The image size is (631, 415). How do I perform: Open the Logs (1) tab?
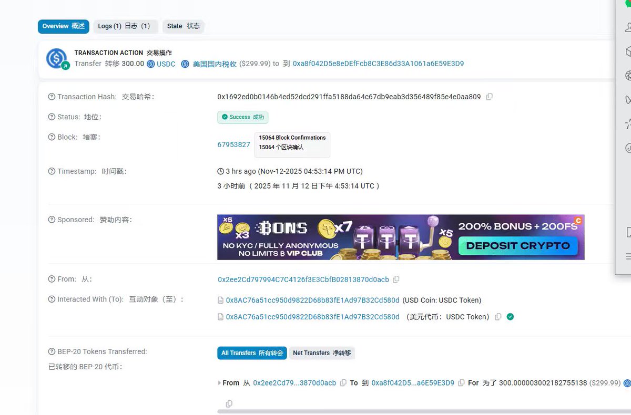pyautogui.click(x=125, y=26)
